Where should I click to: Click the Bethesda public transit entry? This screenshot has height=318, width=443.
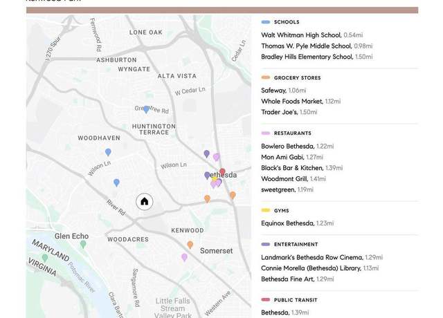[x=284, y=312]
